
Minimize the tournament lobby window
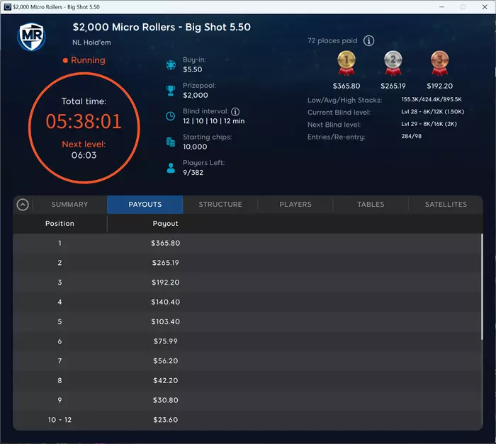click(442, 7)
